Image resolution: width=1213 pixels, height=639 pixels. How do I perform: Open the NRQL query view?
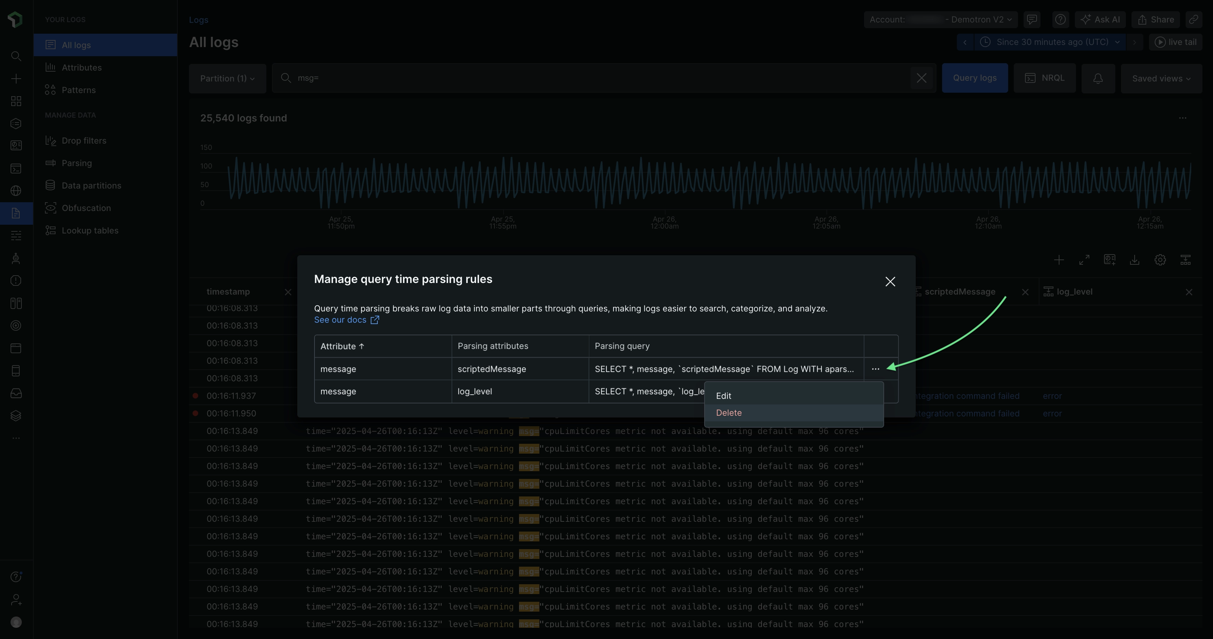(x=1044, y=78)
